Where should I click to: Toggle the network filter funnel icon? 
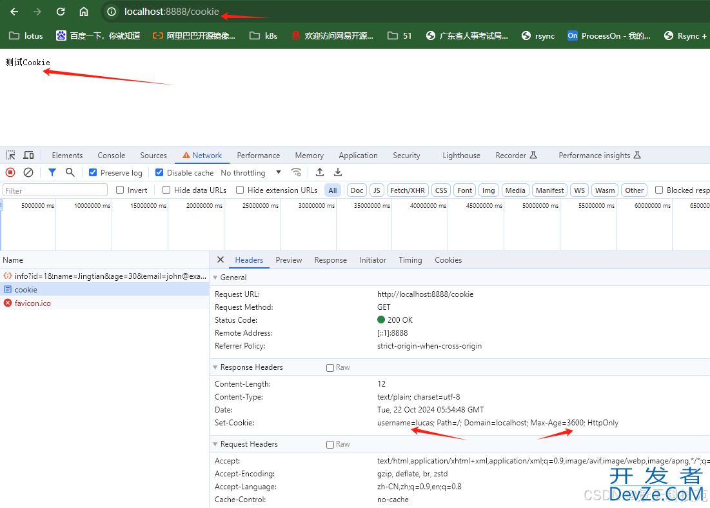point(52,172)
